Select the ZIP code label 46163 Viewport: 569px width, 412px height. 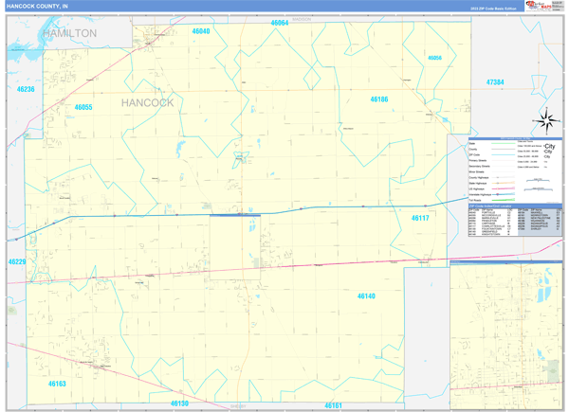[57, 384]
